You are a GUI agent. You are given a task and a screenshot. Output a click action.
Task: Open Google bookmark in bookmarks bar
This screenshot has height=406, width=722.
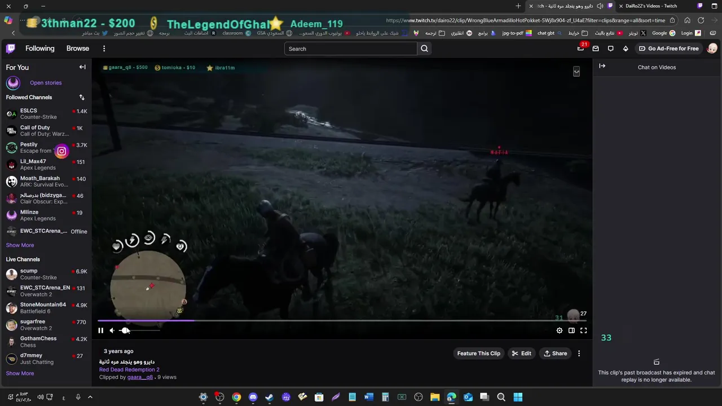[x=663, y=33]
